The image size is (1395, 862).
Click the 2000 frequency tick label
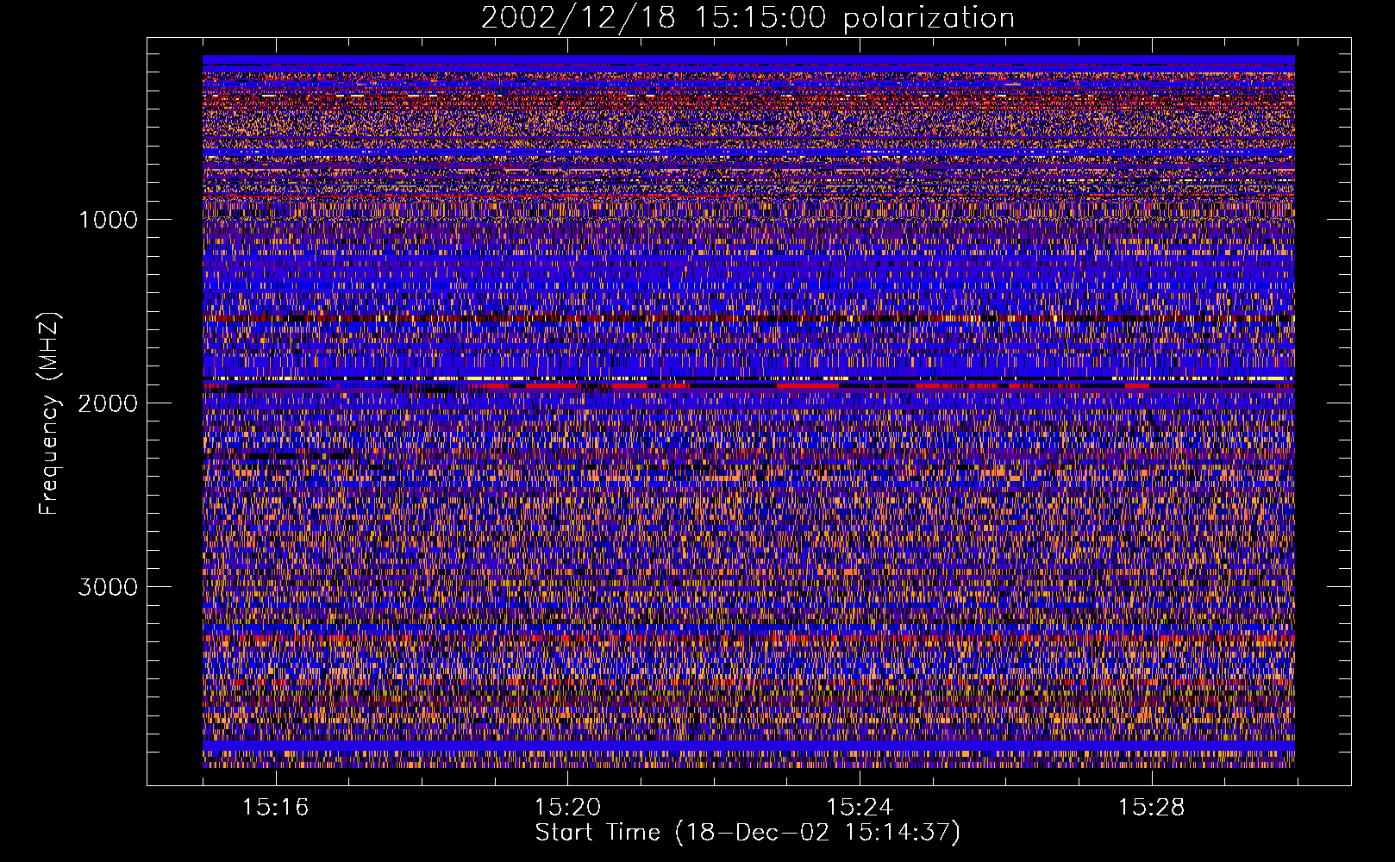(x=108, y=403)
